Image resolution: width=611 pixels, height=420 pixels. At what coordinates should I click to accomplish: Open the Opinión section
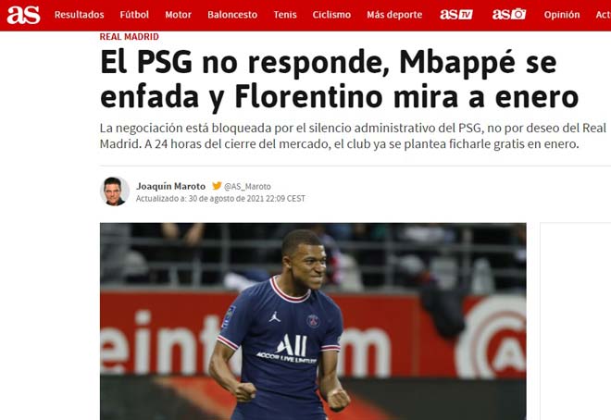point(562,15)
